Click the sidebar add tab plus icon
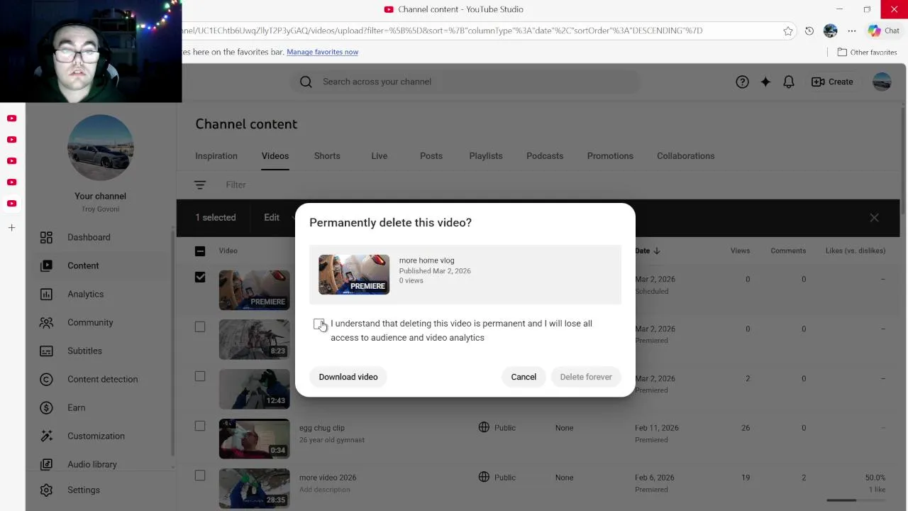Viewport: 908px width, 511px height. point(11,228)
